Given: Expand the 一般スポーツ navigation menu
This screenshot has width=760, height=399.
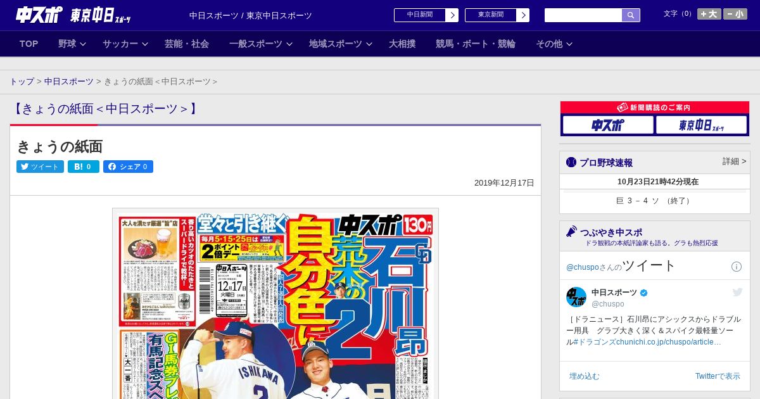Looking at the screenshot, I should [261, 44].
